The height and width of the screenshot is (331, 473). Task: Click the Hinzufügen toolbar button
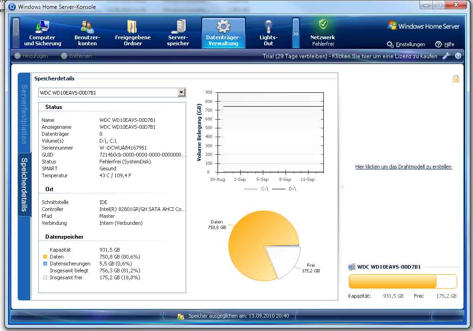(31, 56)
